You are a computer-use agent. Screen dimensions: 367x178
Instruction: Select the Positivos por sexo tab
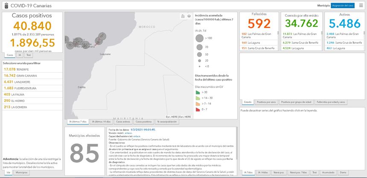[267, 102]
